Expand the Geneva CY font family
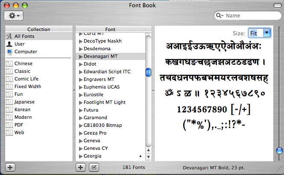 (x=81, y=149)
